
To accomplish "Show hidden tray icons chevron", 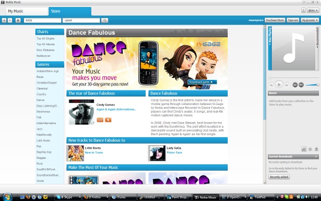I will click(x=277, y=197).
